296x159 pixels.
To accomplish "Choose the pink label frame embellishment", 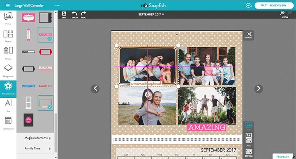I will [x=28, y=18].
